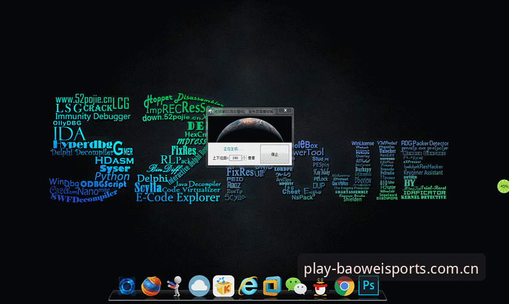This screenshot has width=509, height=304.
Task: Open the figure carrying books dock icon
Action: [175, 286]
